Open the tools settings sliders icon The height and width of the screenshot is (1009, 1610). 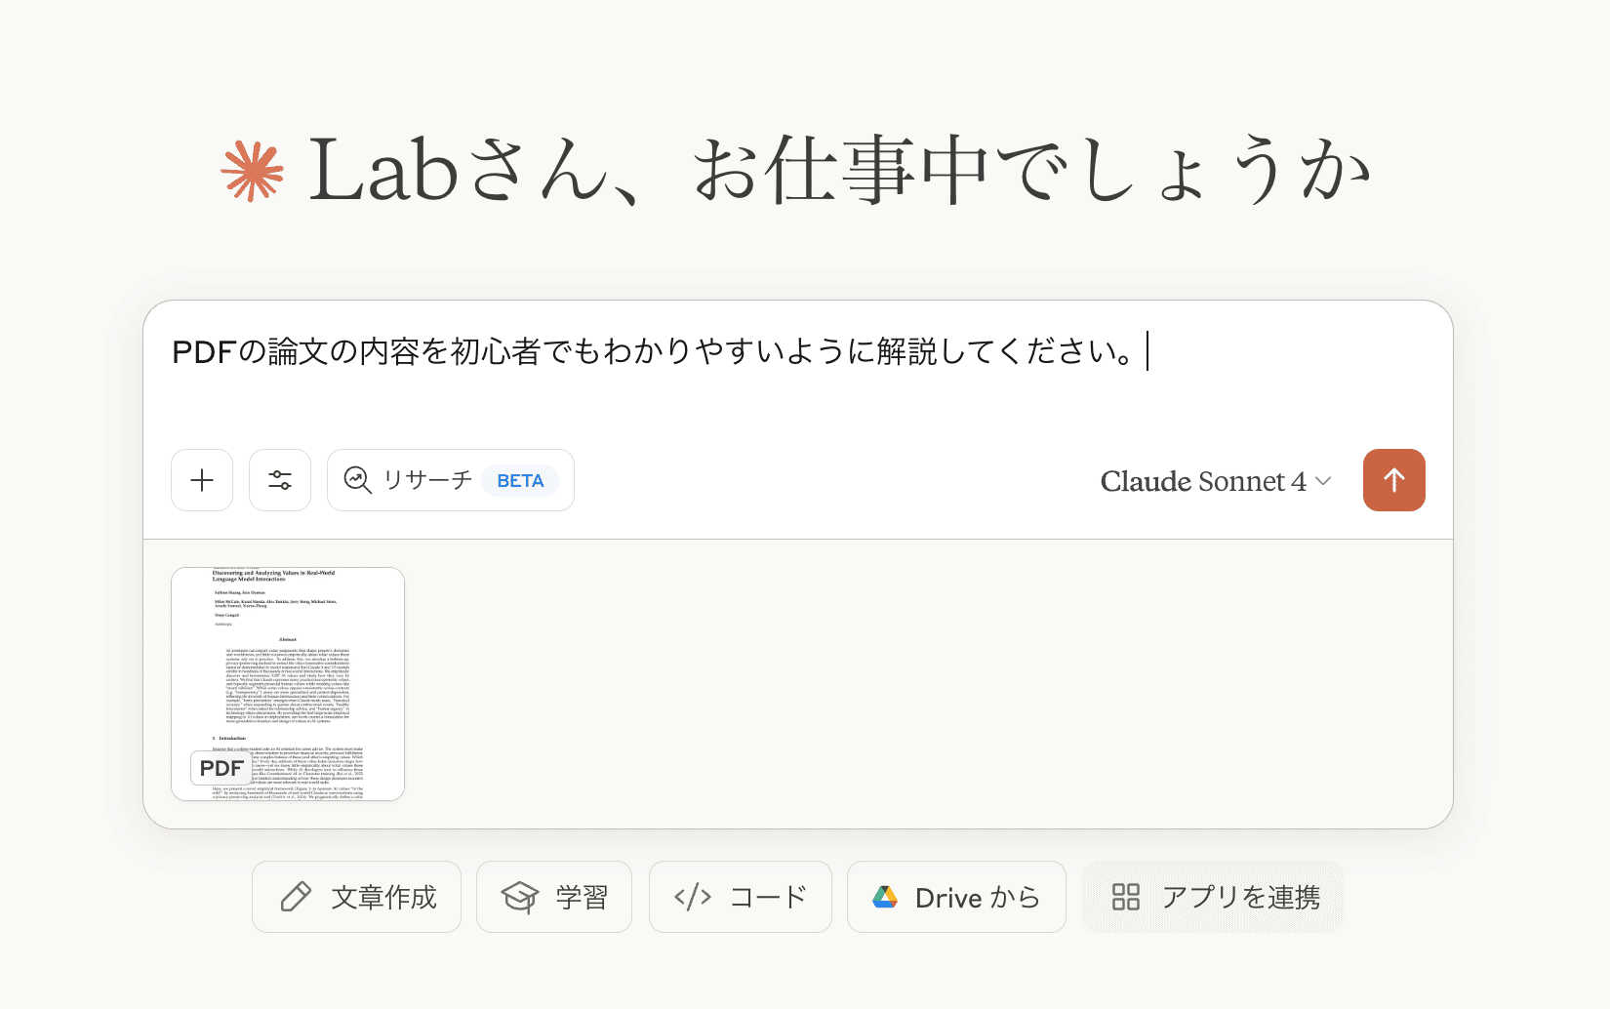280,480
